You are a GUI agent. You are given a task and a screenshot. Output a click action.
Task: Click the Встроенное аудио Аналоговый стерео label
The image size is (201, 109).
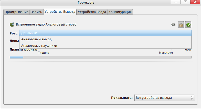click(46, 25)
